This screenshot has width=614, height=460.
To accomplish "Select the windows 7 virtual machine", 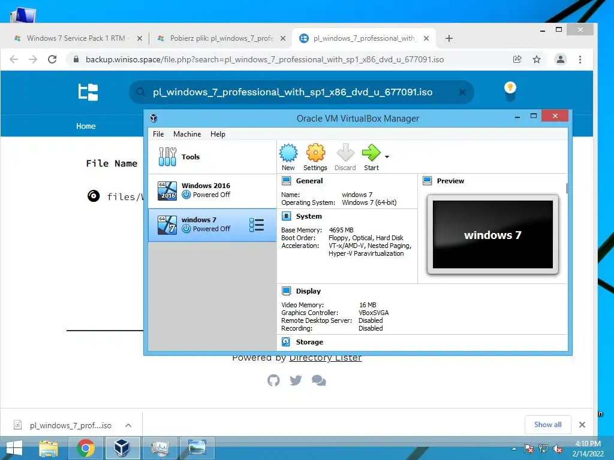I will point(212,225).
